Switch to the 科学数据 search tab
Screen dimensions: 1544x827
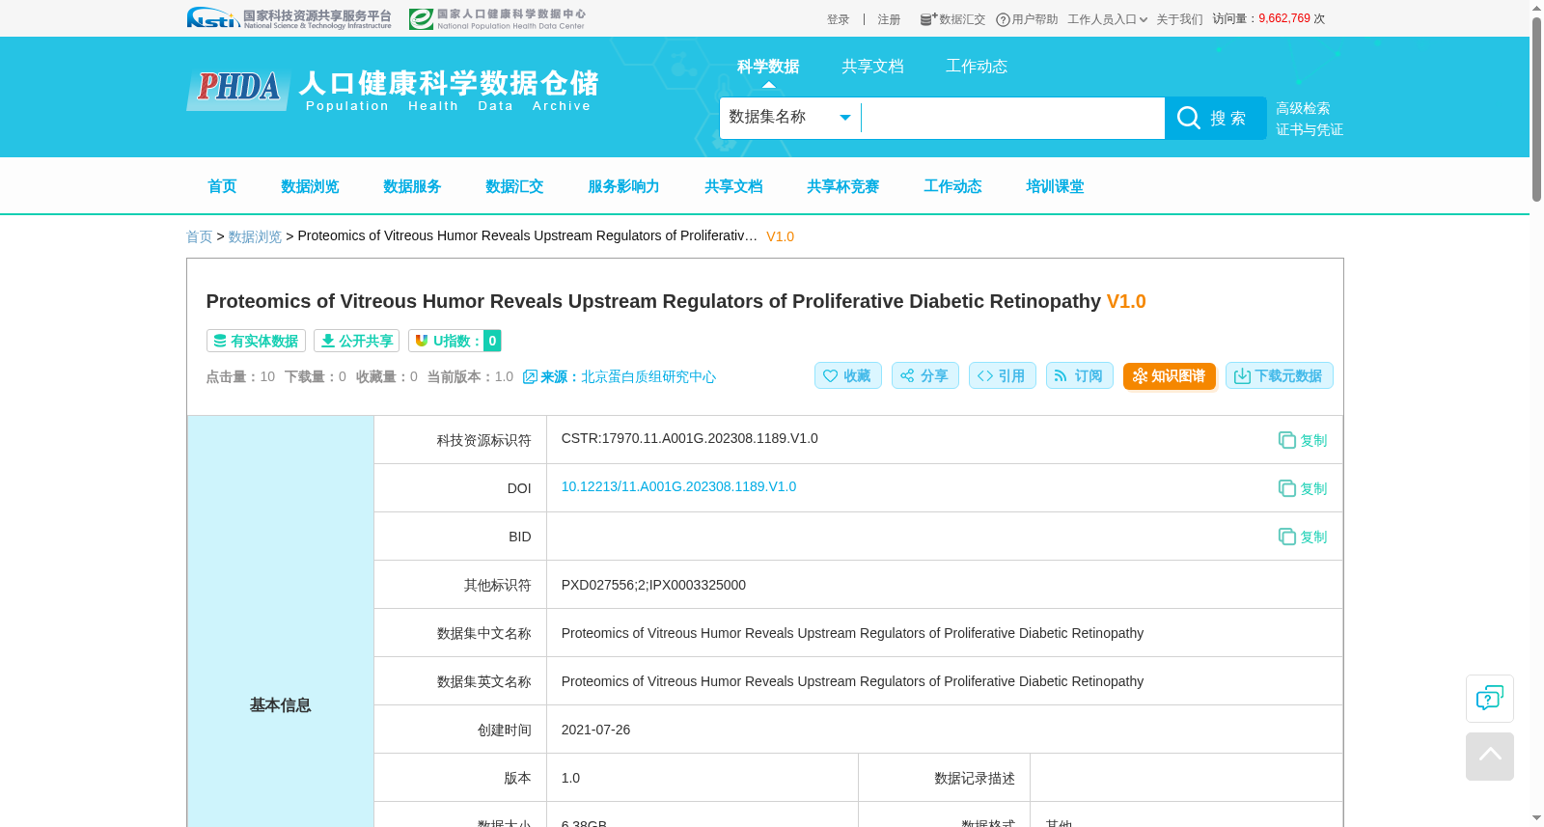(x=768, y=67)
